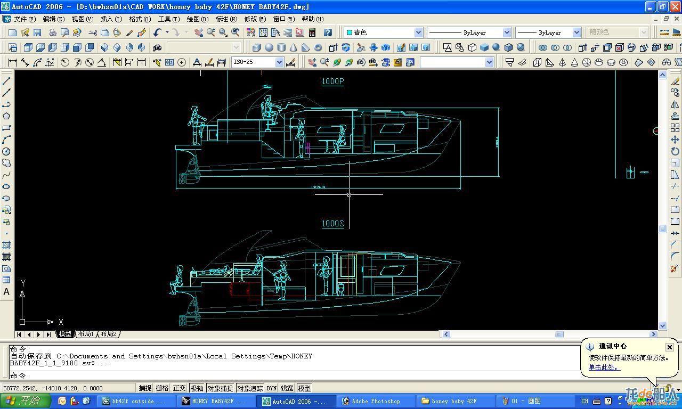This screenshot has width=682, height=409.
Task: Toggle 模型 model space button in status bar
Action: 304,388
